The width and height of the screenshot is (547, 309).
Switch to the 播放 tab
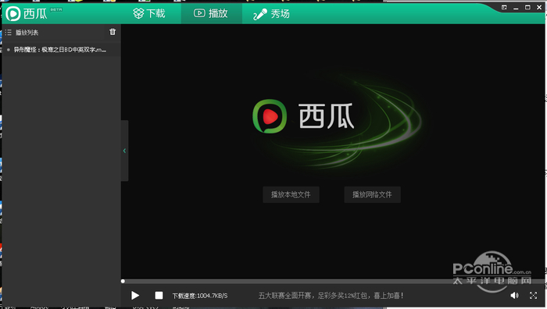click(x=211, y=13)
